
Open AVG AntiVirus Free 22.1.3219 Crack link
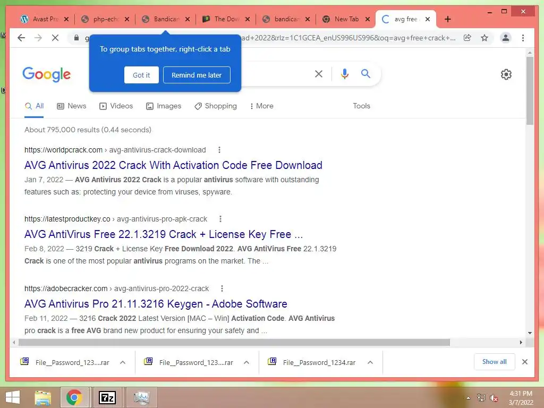(164, 234)
